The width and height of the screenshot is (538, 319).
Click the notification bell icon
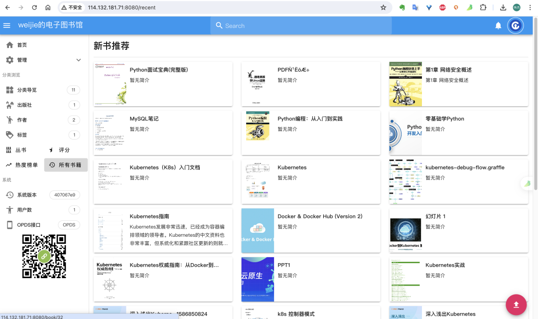[x=498, y=25]
